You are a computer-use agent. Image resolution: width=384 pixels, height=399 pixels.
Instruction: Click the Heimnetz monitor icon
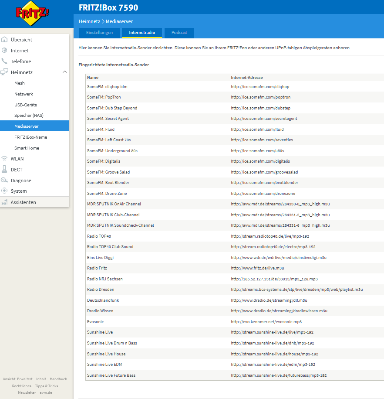pos(4,72)
